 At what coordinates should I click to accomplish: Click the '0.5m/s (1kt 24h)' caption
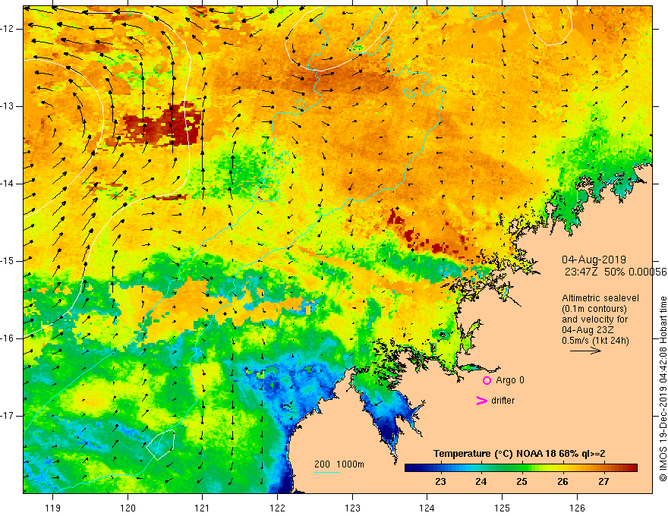point(595,341)
